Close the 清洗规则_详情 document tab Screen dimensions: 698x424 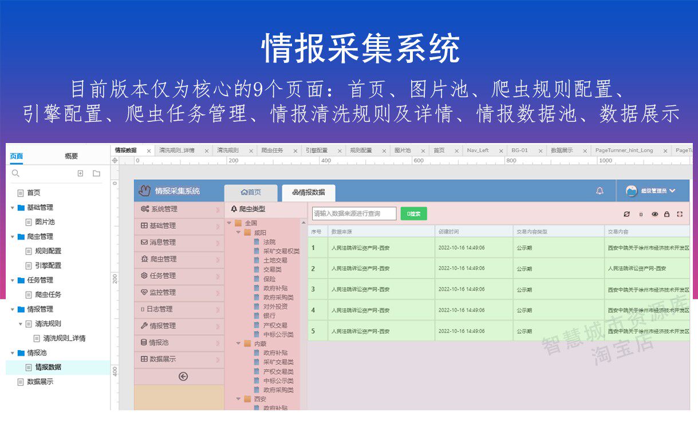click(x=206, y=151)
